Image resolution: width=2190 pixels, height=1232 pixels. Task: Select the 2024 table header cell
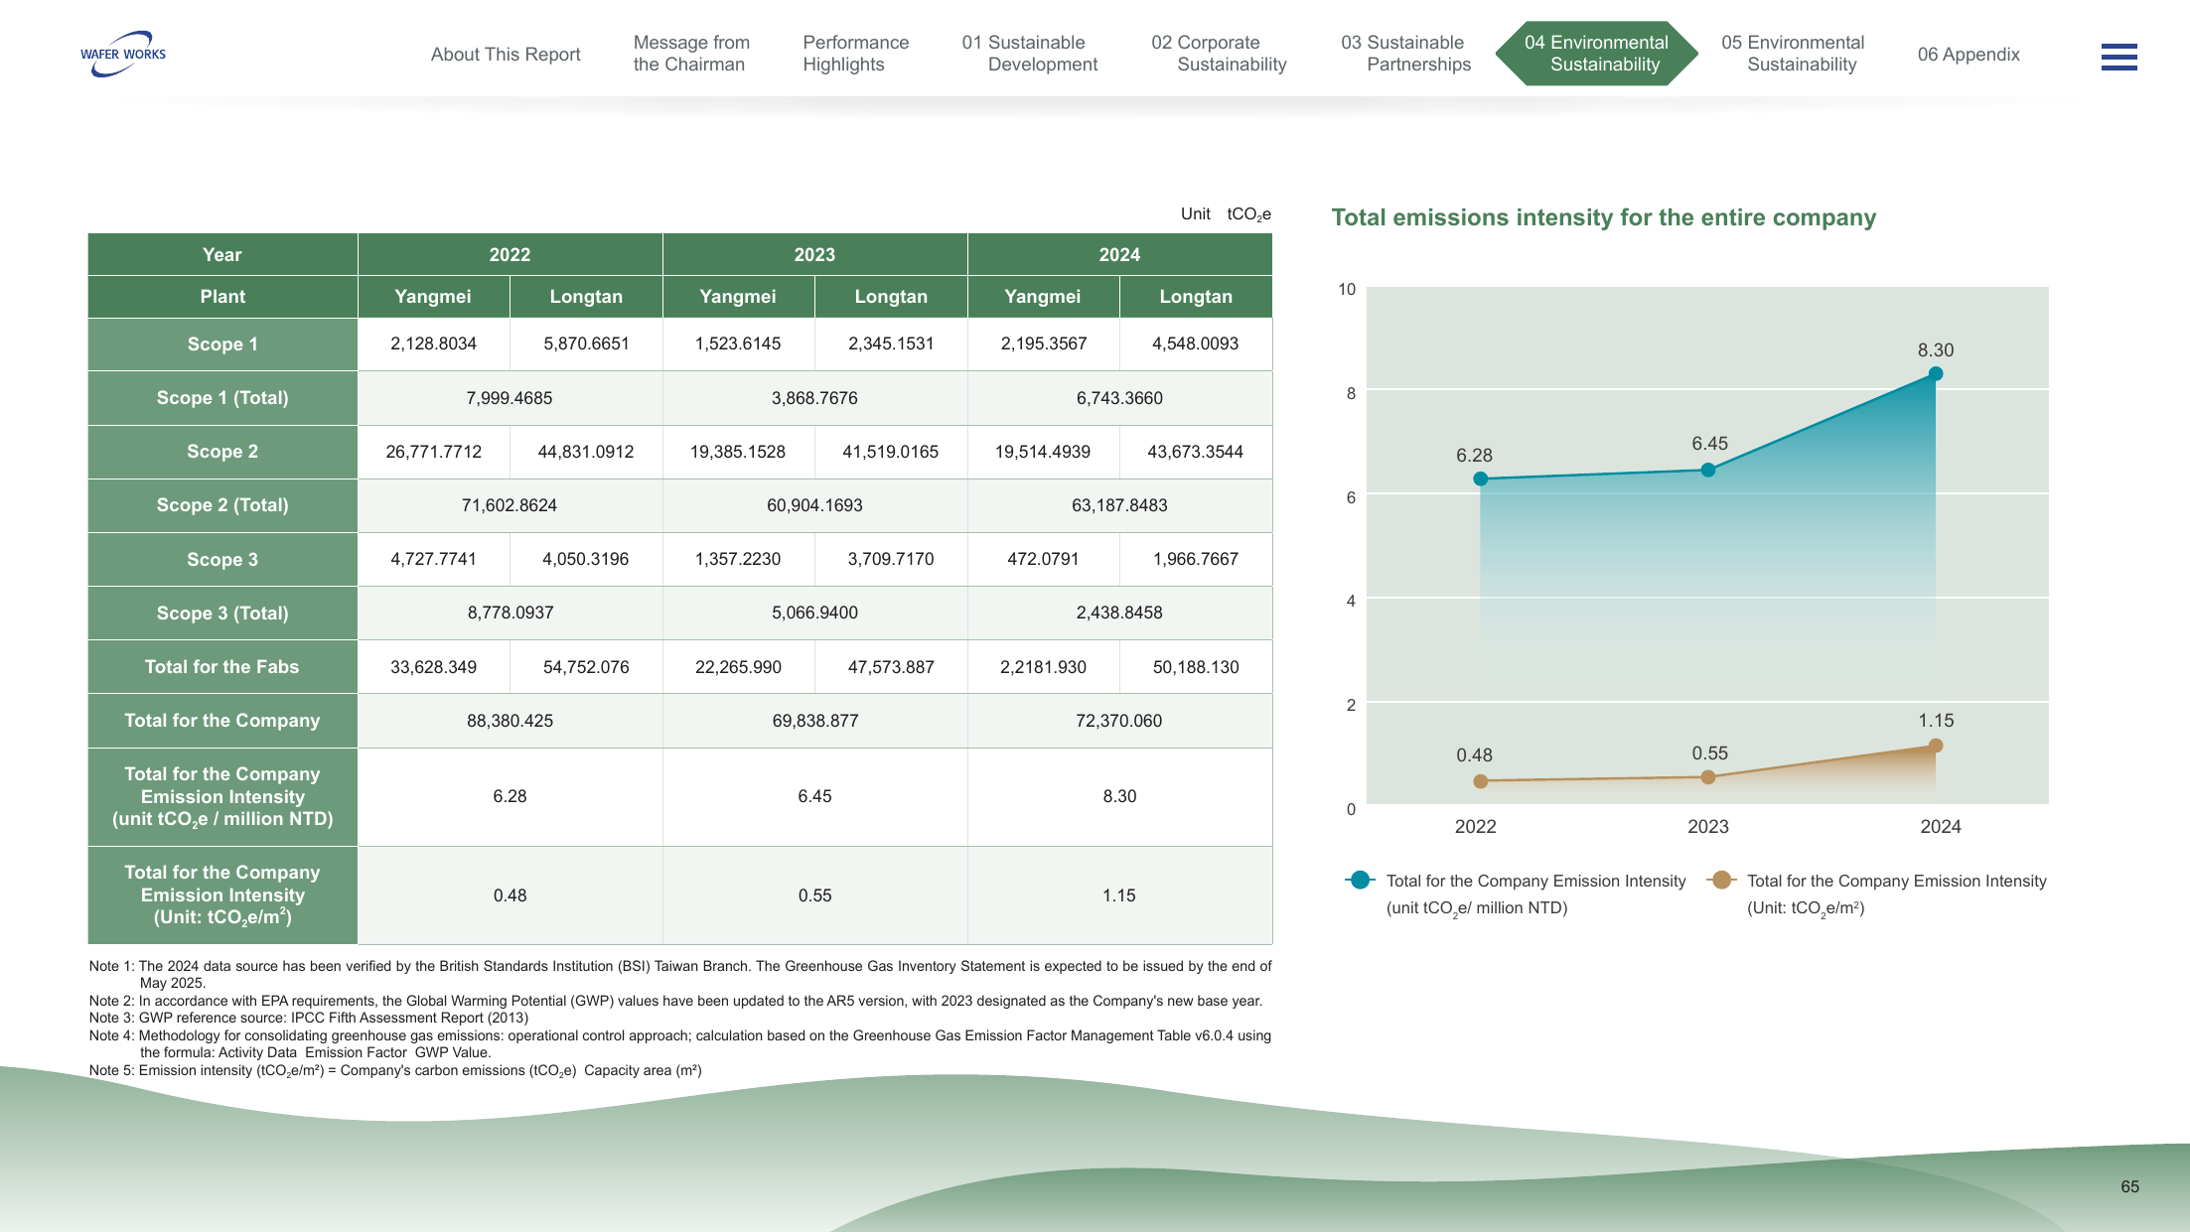pyautogui.click(x=1119, y=255)
